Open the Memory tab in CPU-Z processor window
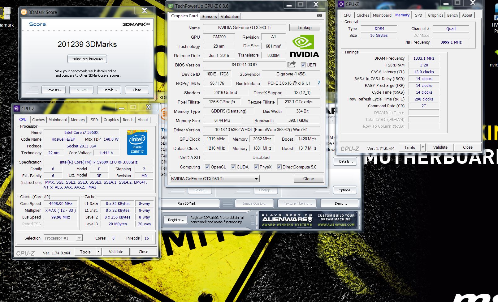 (78, 120)
